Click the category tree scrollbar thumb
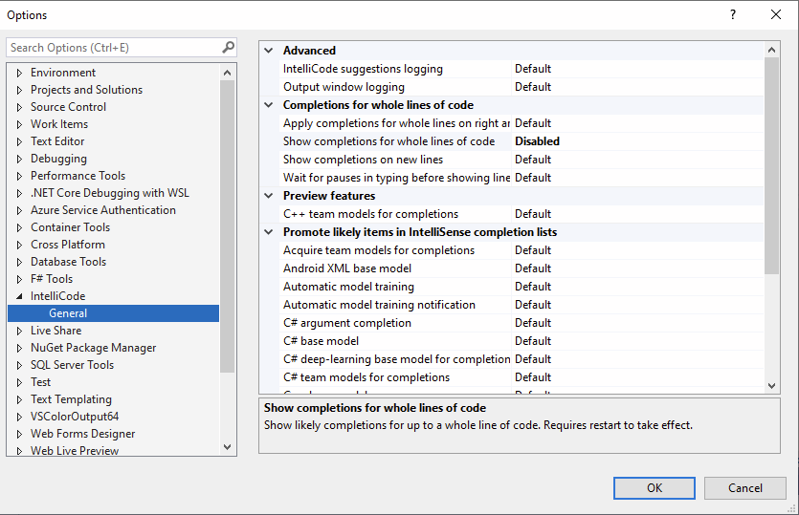799x515 pixels. click(x=228, y=226)
